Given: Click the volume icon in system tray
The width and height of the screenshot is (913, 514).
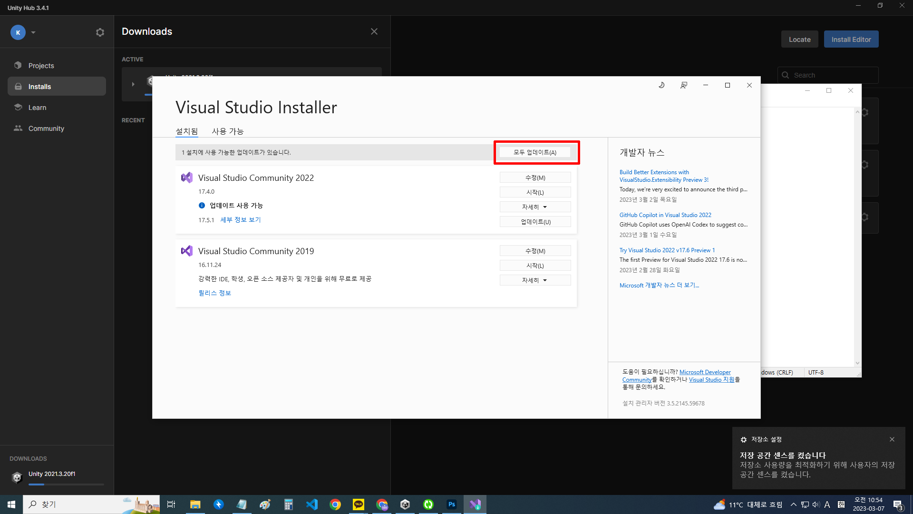Looking at the screenshot, I should point(816,504).
